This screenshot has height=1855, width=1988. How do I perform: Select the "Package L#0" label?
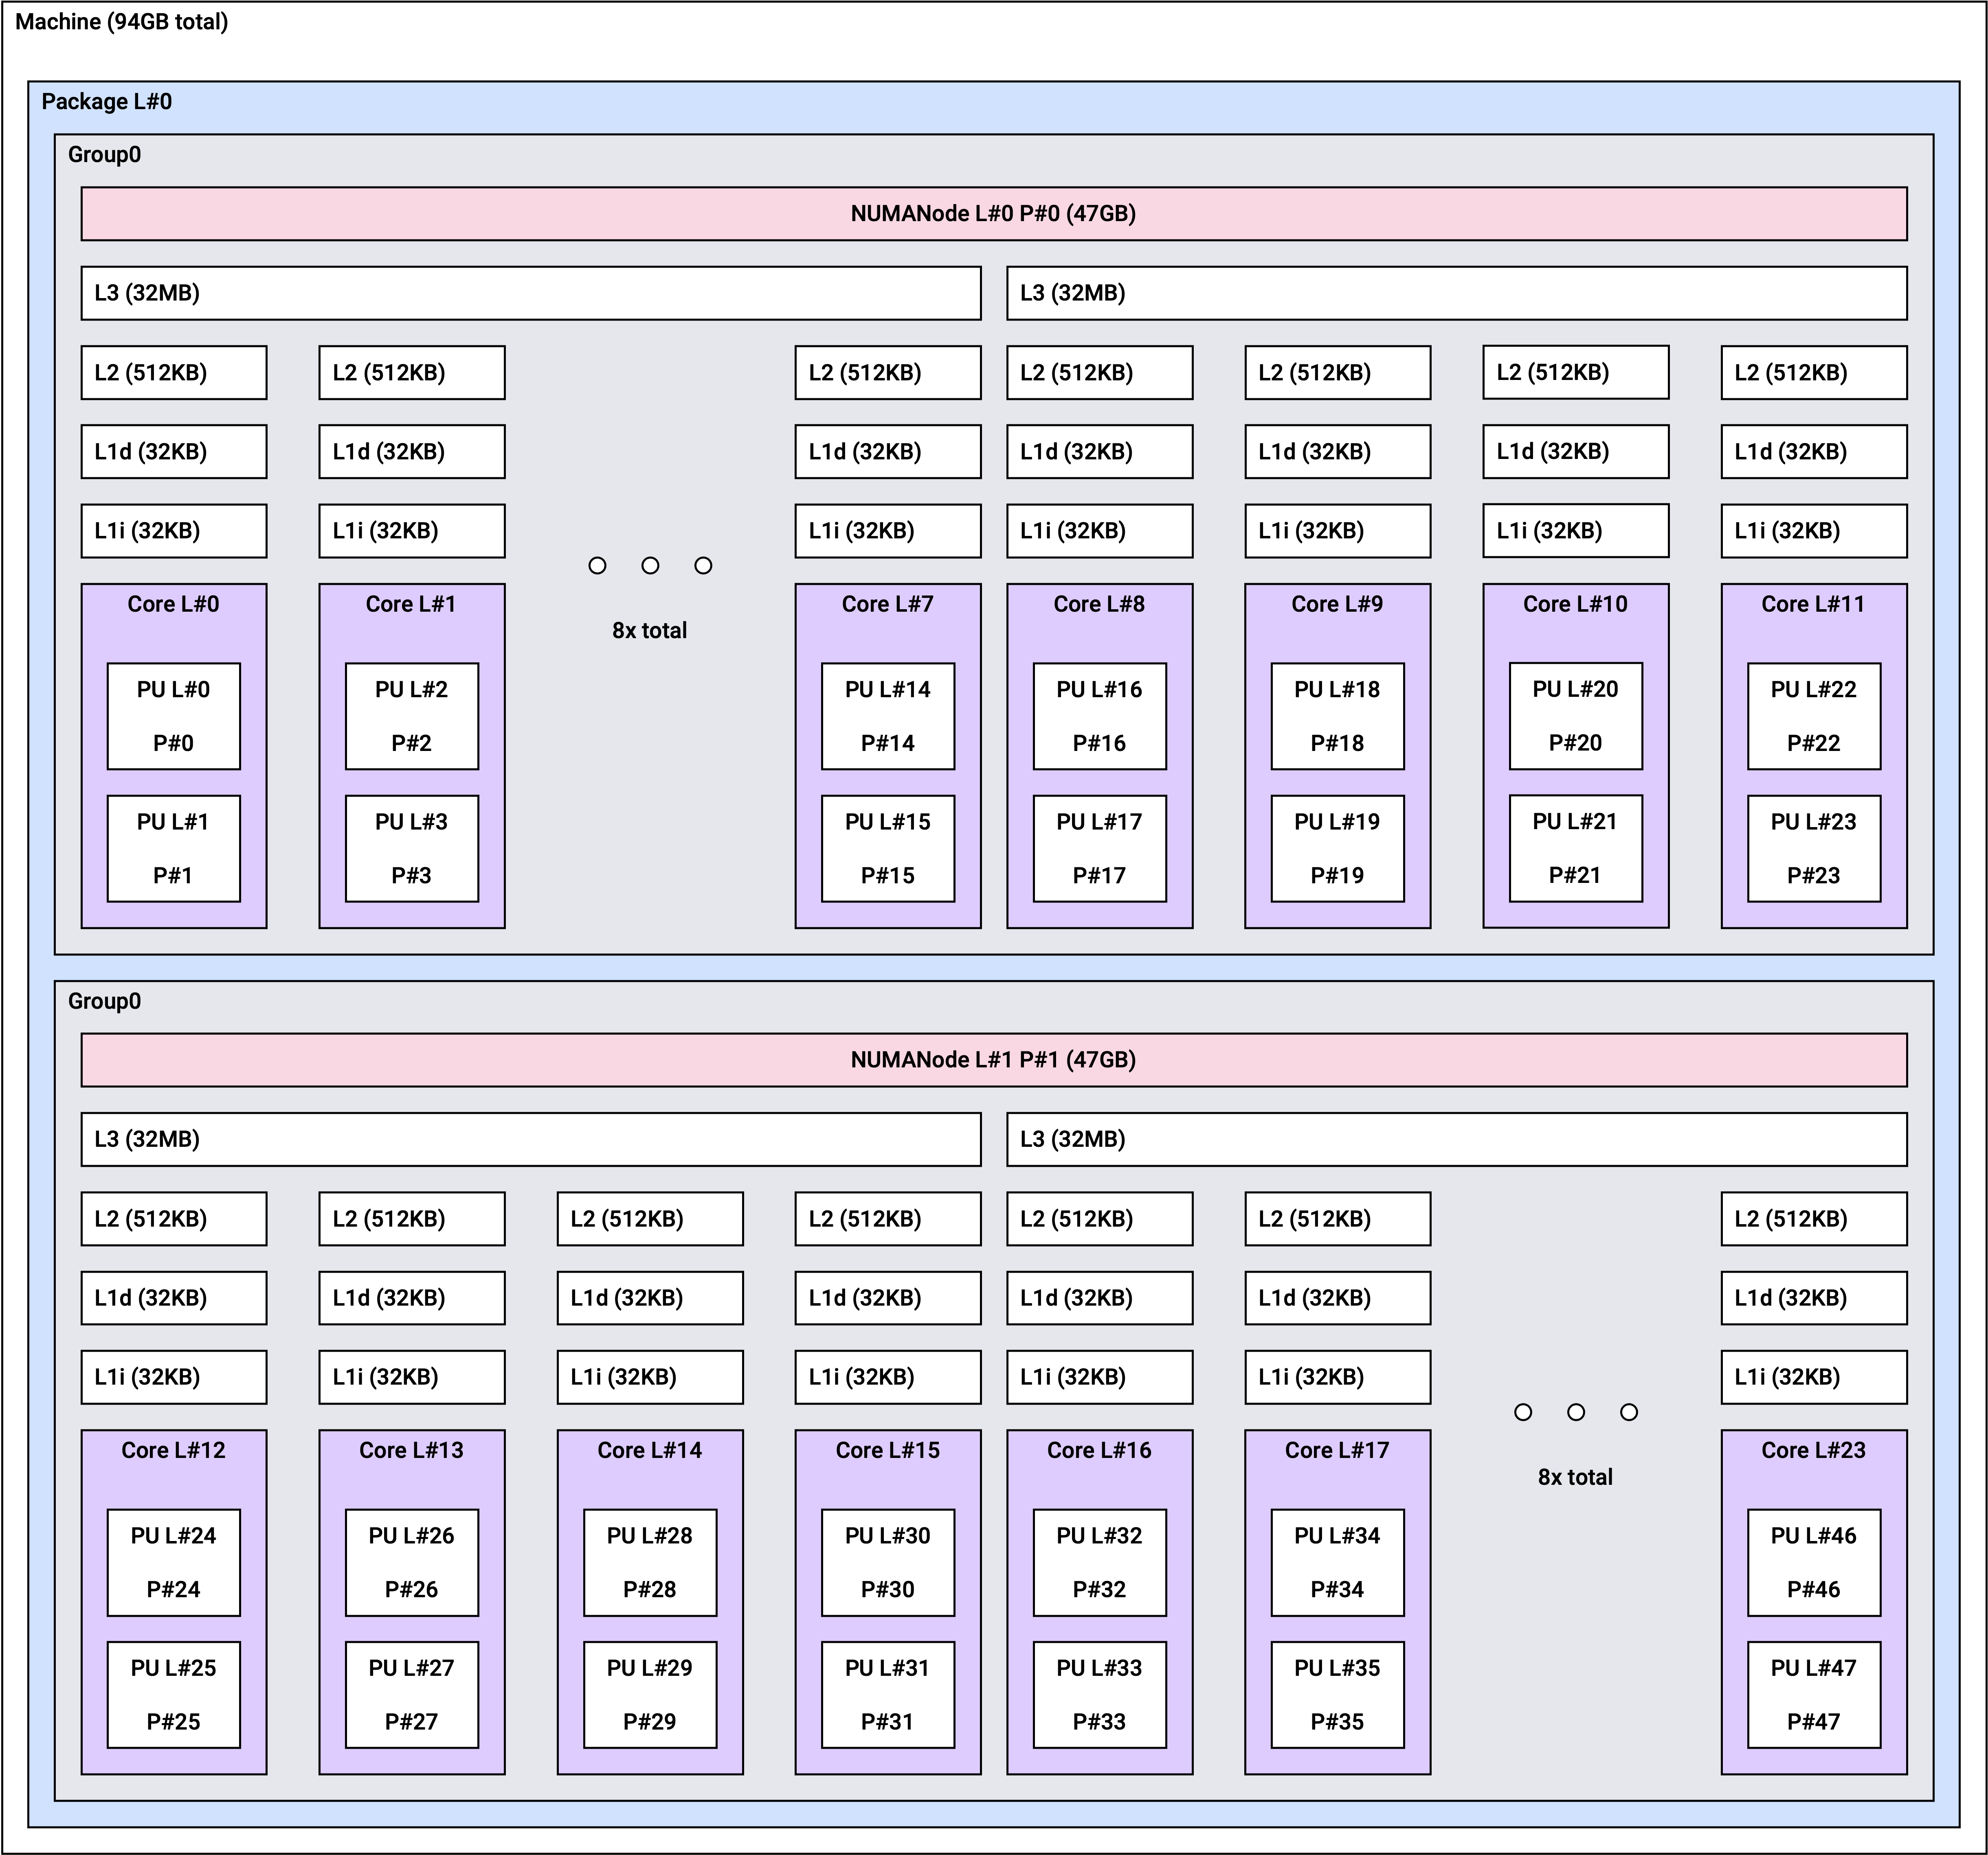107,102
